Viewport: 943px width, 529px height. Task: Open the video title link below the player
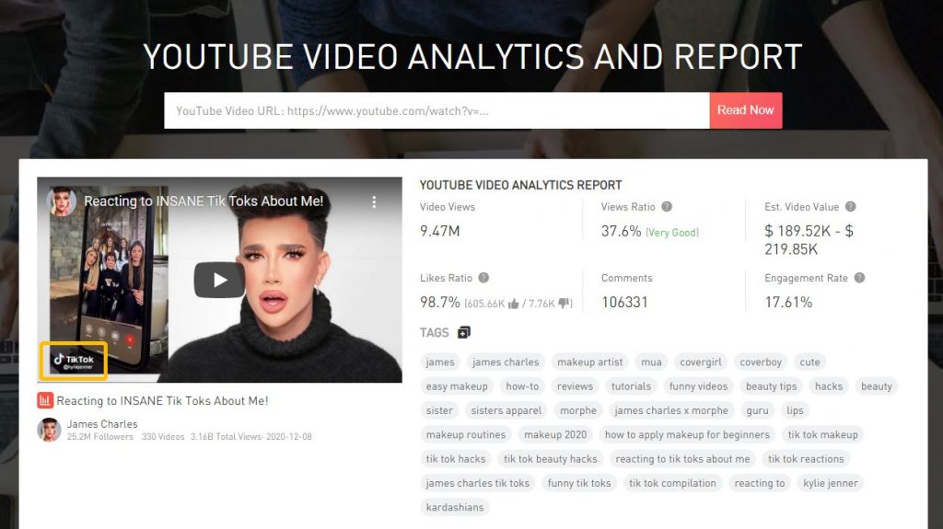pyautogui.click(x=162, y=401)
